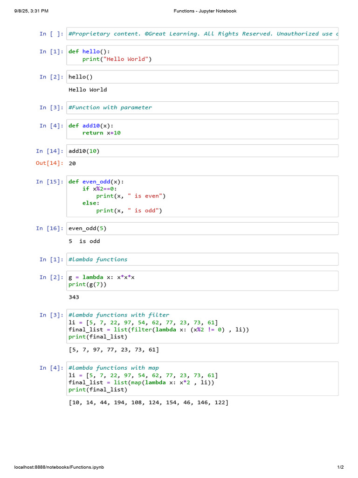
Task: Click the hello() call cell
Action: pos(202,77)
